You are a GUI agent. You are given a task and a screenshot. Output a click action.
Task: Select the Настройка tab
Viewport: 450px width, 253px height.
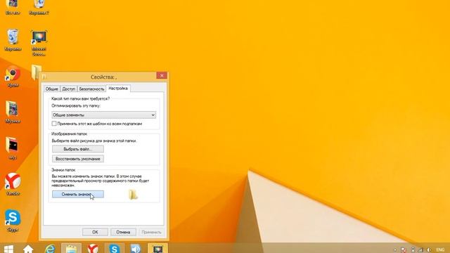tap(118, 89)
